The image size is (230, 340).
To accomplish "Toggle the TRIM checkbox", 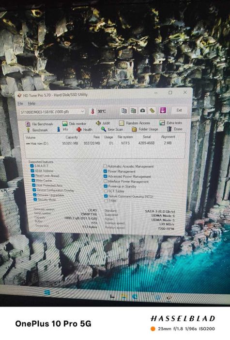I will 106,201.
